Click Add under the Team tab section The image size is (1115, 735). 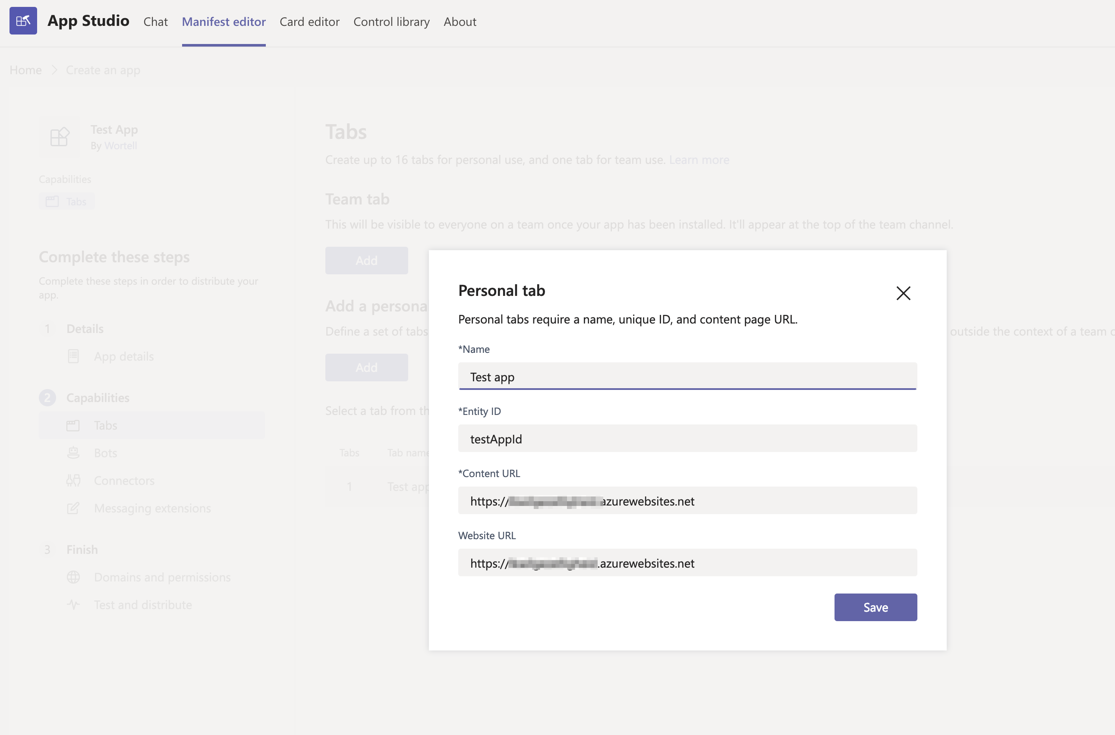[x=366, y=260]
